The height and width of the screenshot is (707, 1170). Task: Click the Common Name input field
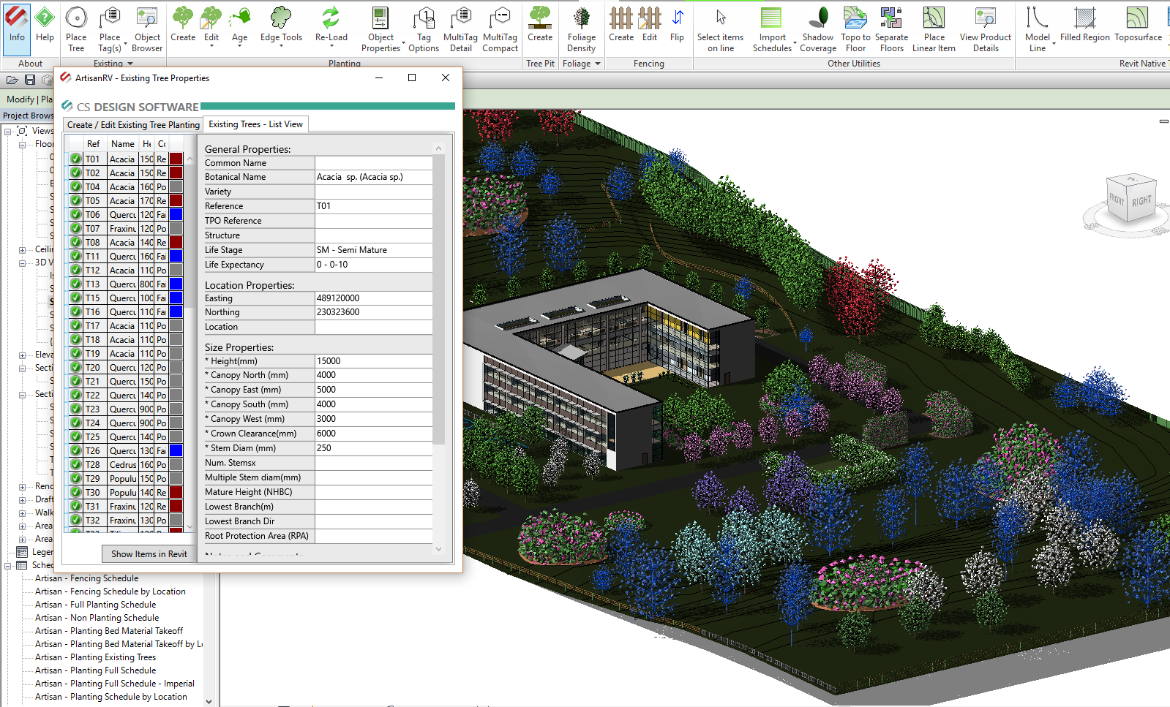point(373,163)
